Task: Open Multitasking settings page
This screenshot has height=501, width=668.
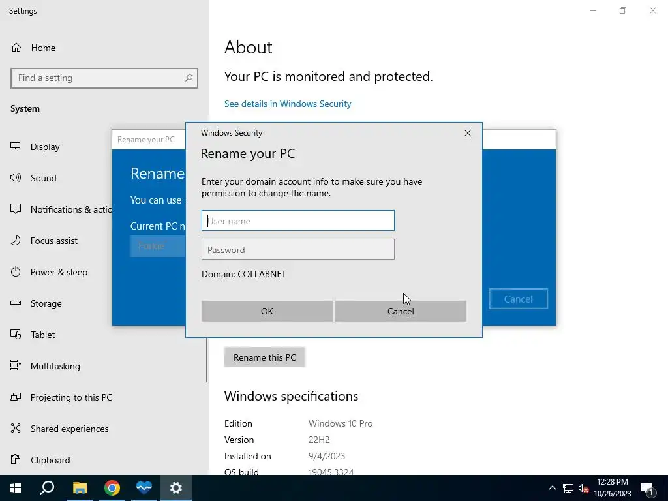Action: pyautogui.click(x=55, y=367)
